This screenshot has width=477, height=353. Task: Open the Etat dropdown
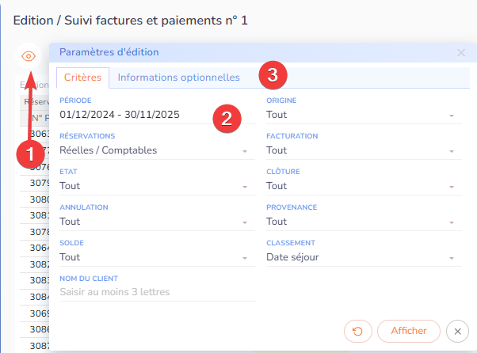point(155,186)
